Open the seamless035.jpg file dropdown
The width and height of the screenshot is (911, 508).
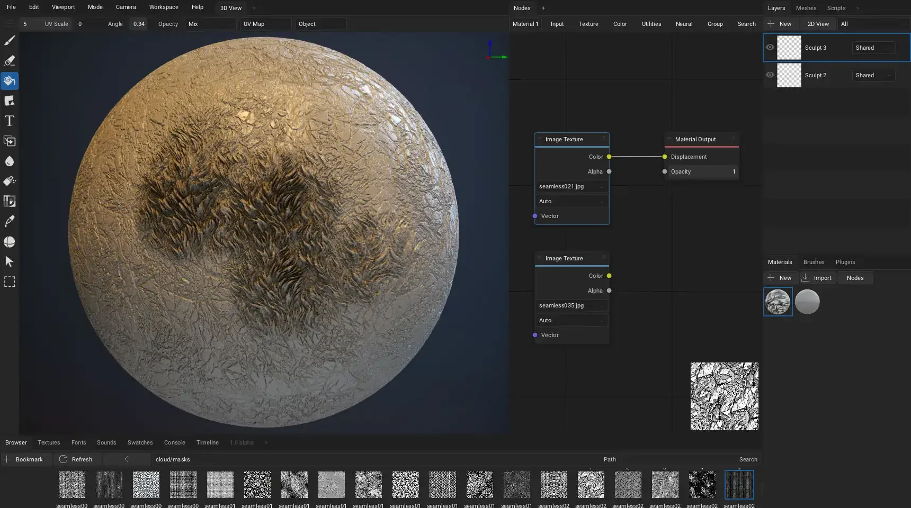click(571, 305)
